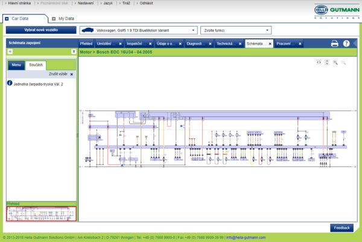Click the fit-to-width diagram icon

pos(319,63)
